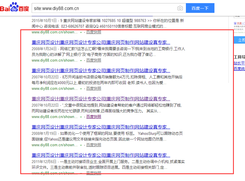Open the result title dated 2008年1月24日
Viewport: 245px width, 181px height.
(x=101, y=42)
